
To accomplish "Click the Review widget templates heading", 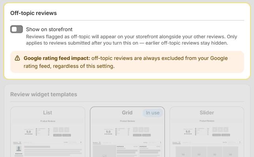I will pos(44,94).
